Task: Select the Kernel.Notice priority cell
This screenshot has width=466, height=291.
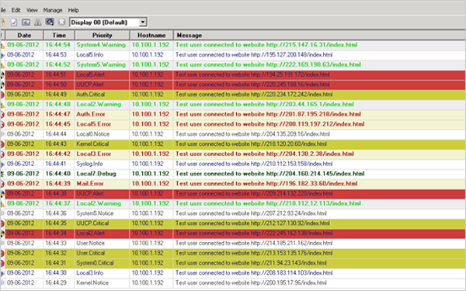Action: [102, 282]
